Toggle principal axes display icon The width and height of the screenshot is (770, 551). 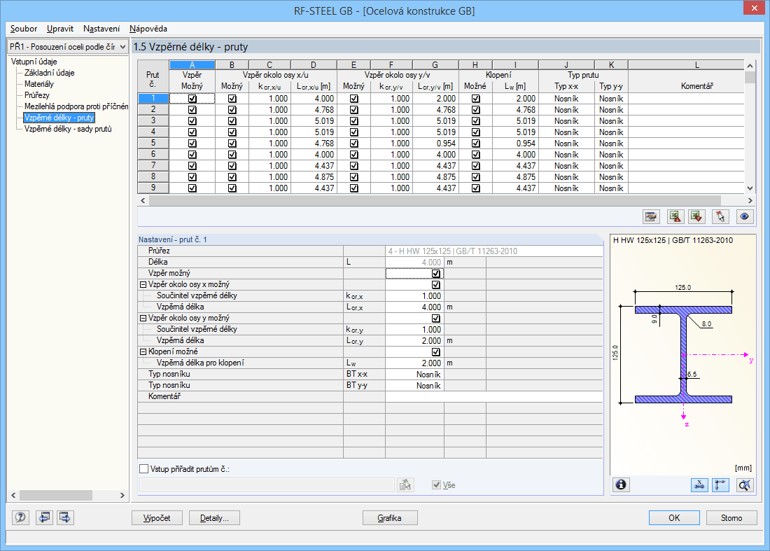click(x=720, y=484)
